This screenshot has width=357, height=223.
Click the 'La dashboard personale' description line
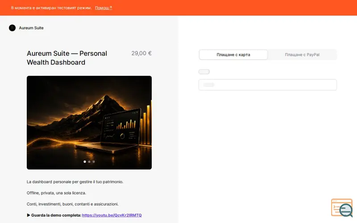75,182
